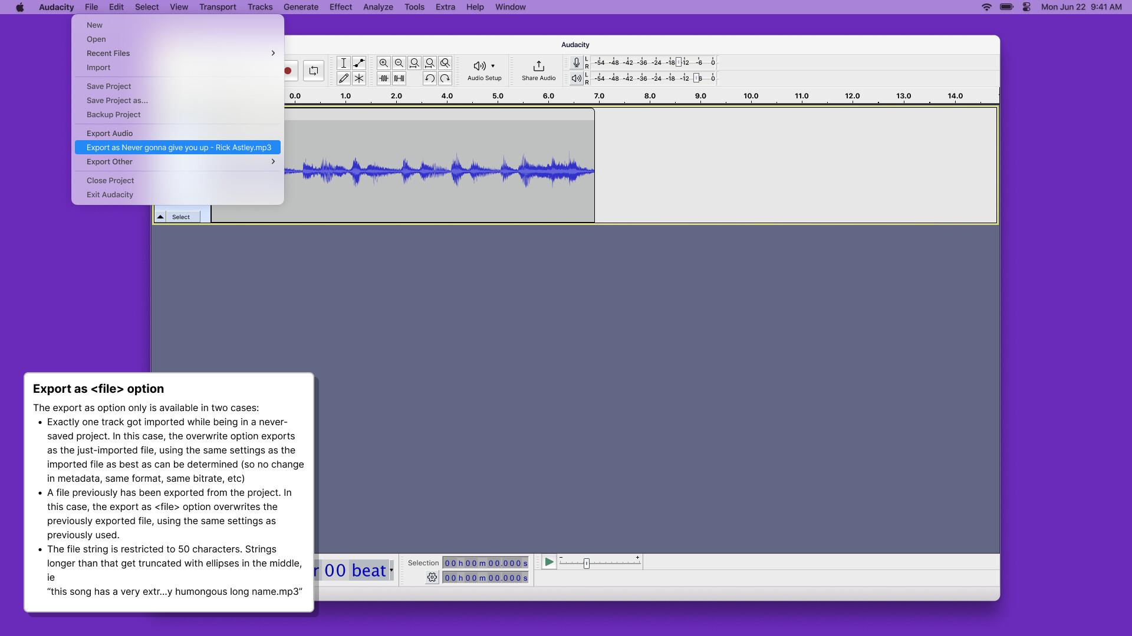Pick the Draw pencil tool
1132x636 pixels.
(x=344, y=78)
